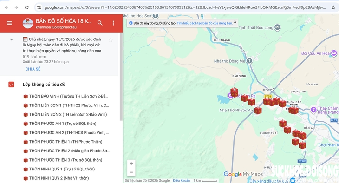Open site info icon in address bar
This screenshot has height=183, width=339.
tap(39, 7)
